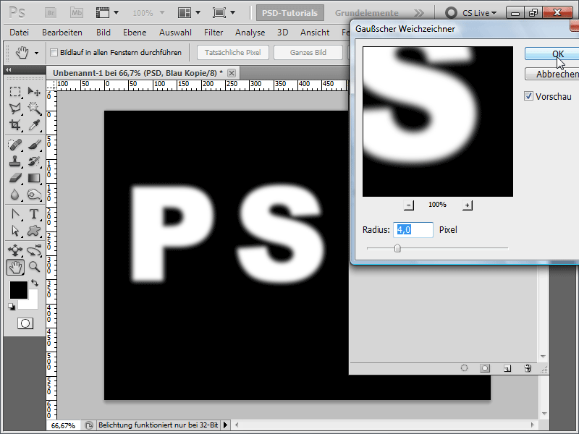Screen dimensions: 579x434
Task: Open the status bar info arrow menu
Action: click(x=225, y=425)
